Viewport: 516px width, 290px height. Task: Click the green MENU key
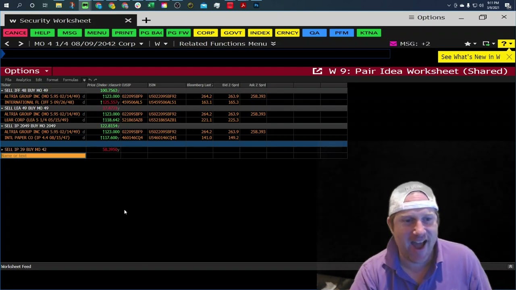click(x=97, y=33)
